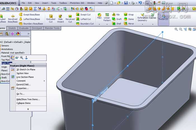Expand the Fillet dropdown arrow

[x=99, y=24]
